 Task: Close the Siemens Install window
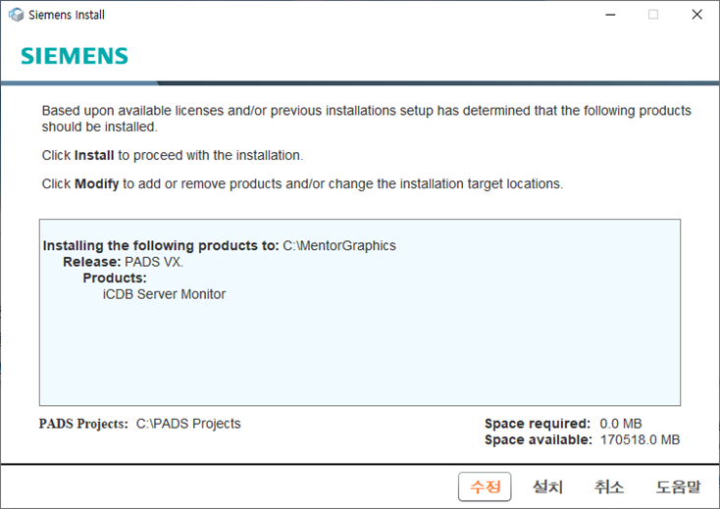(x=697, y=15)
